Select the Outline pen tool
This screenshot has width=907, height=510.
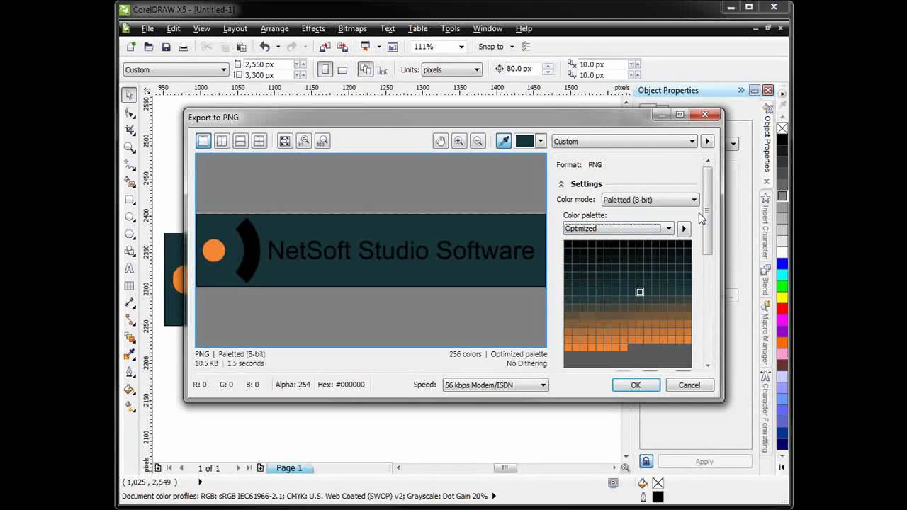[x=130, y=372]
